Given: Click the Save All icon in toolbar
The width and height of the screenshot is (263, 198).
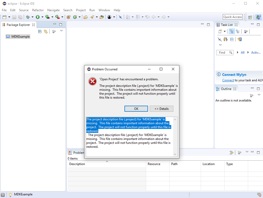Looking at the screenshot, I should click(x=20, y=17).
